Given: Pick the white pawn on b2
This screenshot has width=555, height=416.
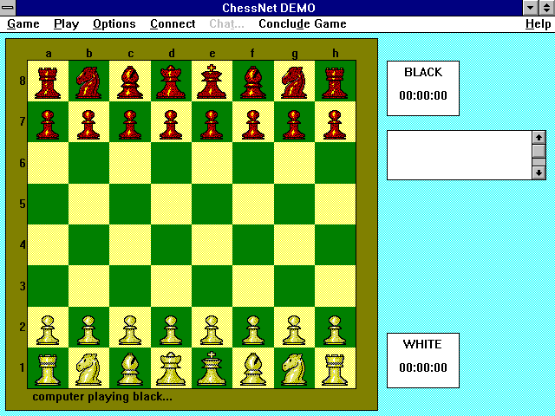Looking at the screenshot, I should [88, 330].
